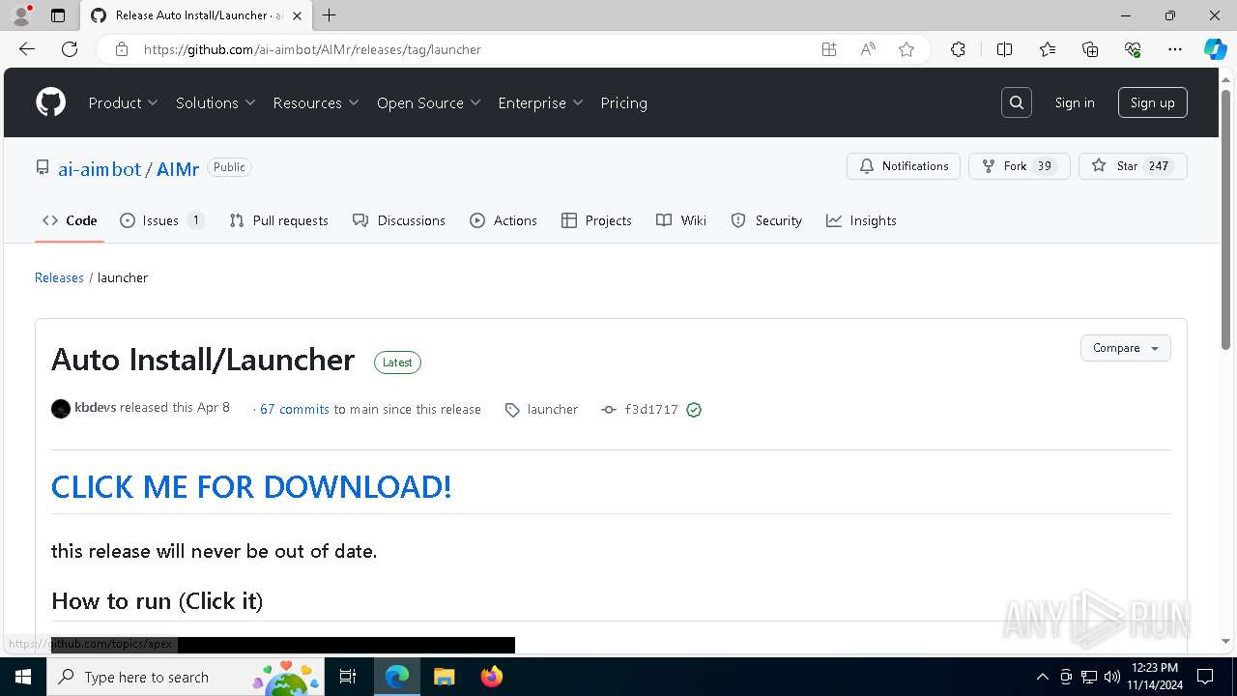Open Task View on the taskbar
Viewport: 1237px width, 696px height.
tap(349, 677)
